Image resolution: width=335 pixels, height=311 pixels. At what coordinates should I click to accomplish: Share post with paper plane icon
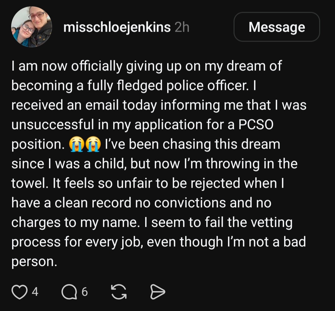point(158,292)
